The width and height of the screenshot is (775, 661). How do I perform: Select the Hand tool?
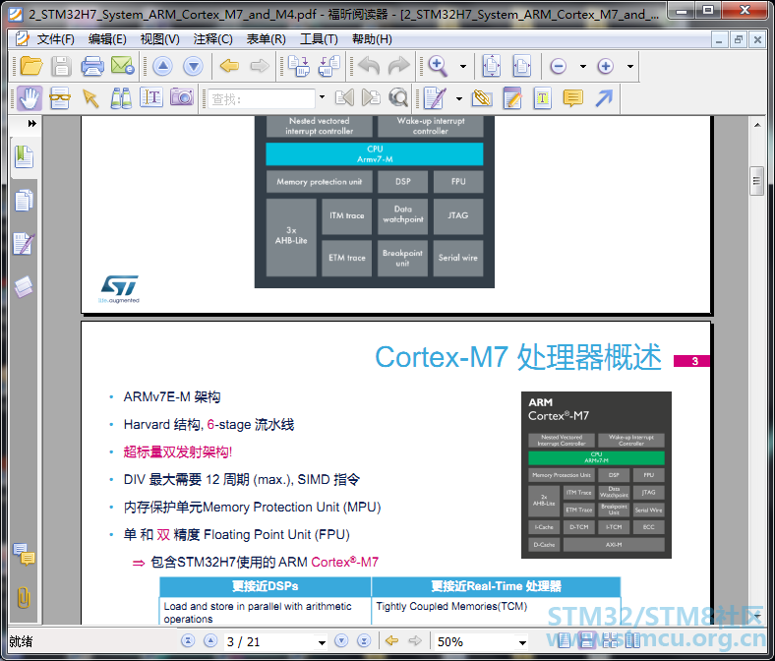click(x=30, y=98)
